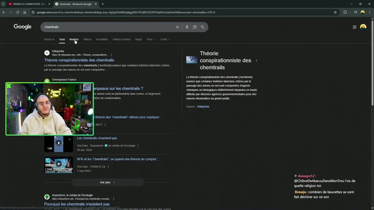The height and width of the screenshot is (210, 374).
Task: Play the 1:09 video thumbnail
Action: [59, 144]
